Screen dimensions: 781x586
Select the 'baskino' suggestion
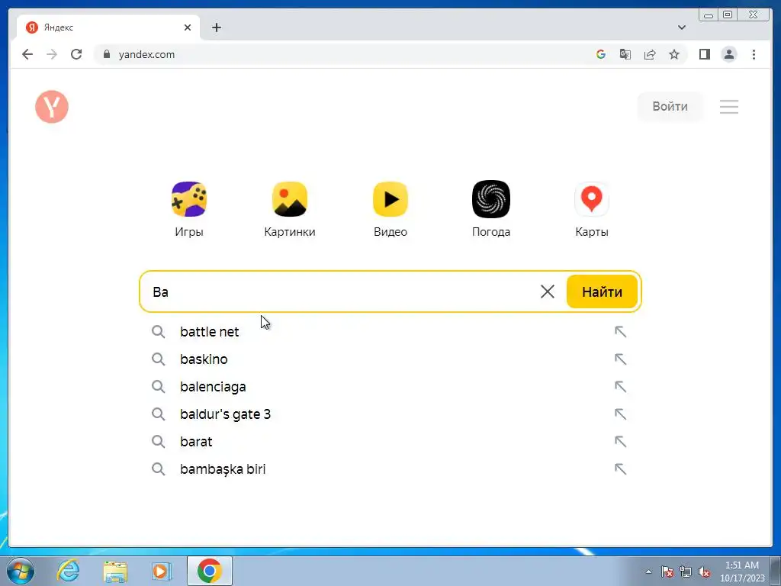(x=390, y=359)
